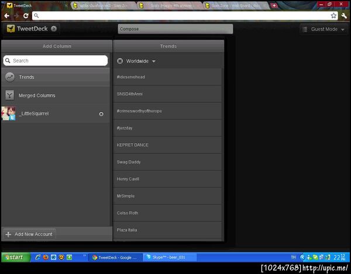Click the Search field in Add Column
Screen dimensions: 351x274
tap(56, 61)
